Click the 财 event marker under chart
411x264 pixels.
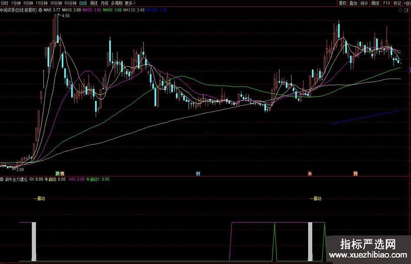[x=198, y=173]
